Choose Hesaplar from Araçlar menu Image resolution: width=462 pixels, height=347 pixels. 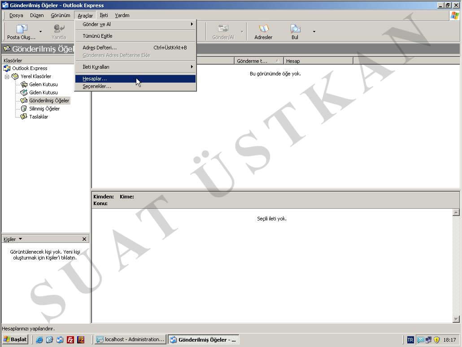coord(135,79)
